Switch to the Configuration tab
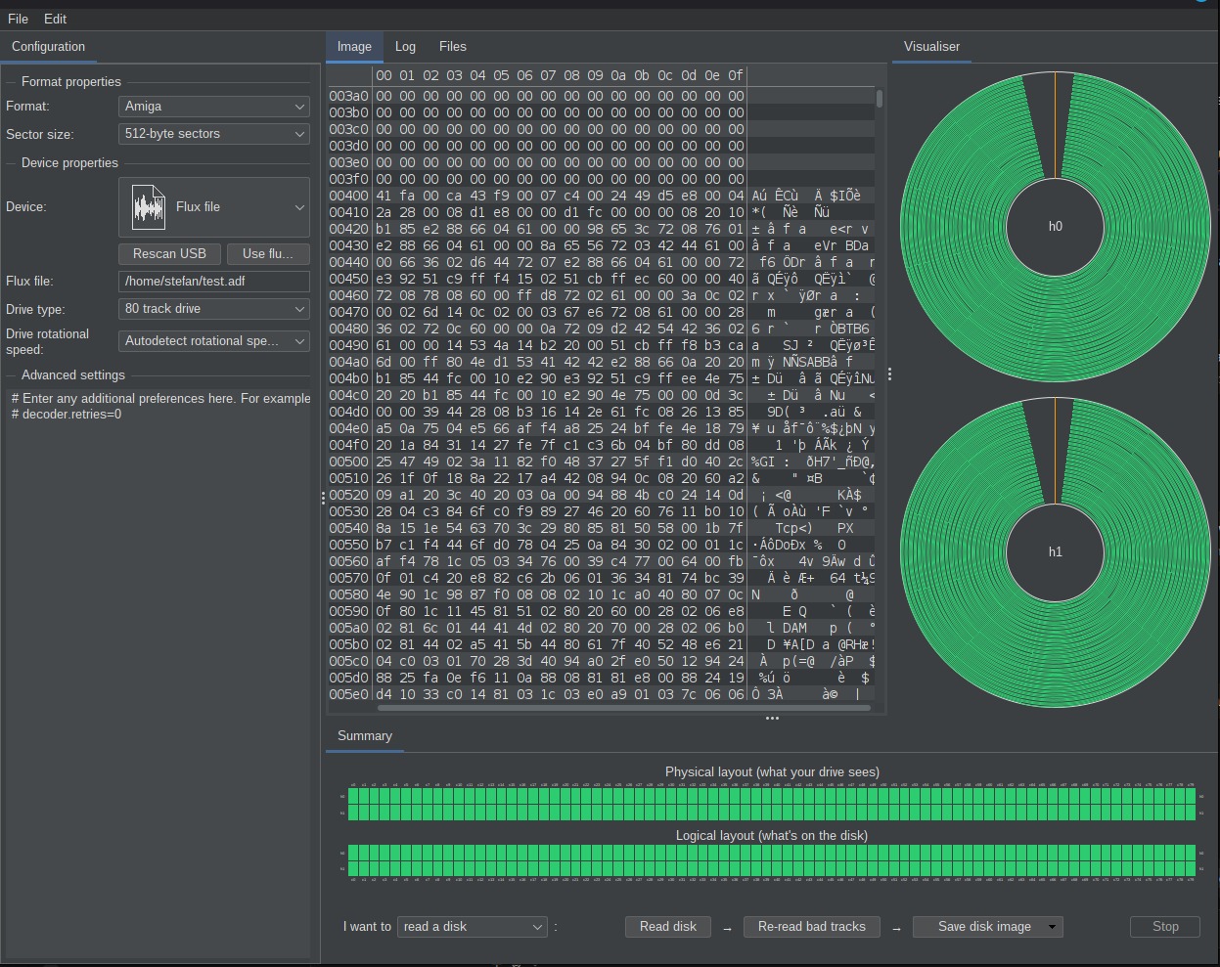 point(49,46)
